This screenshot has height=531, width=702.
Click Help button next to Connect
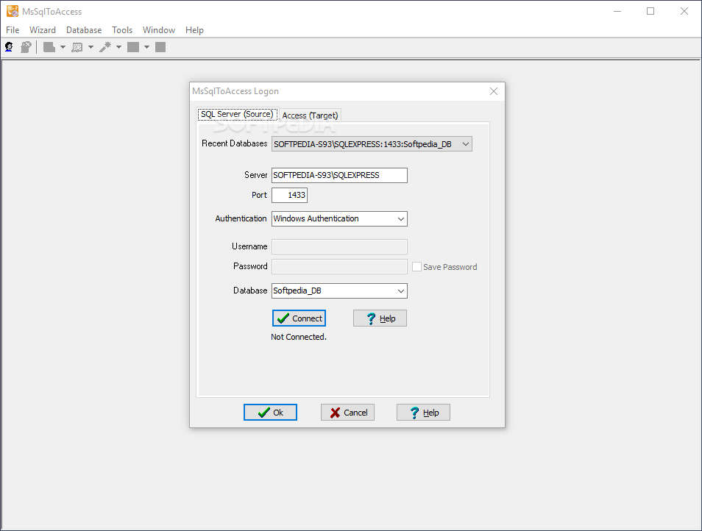click(x=380, y=318)
